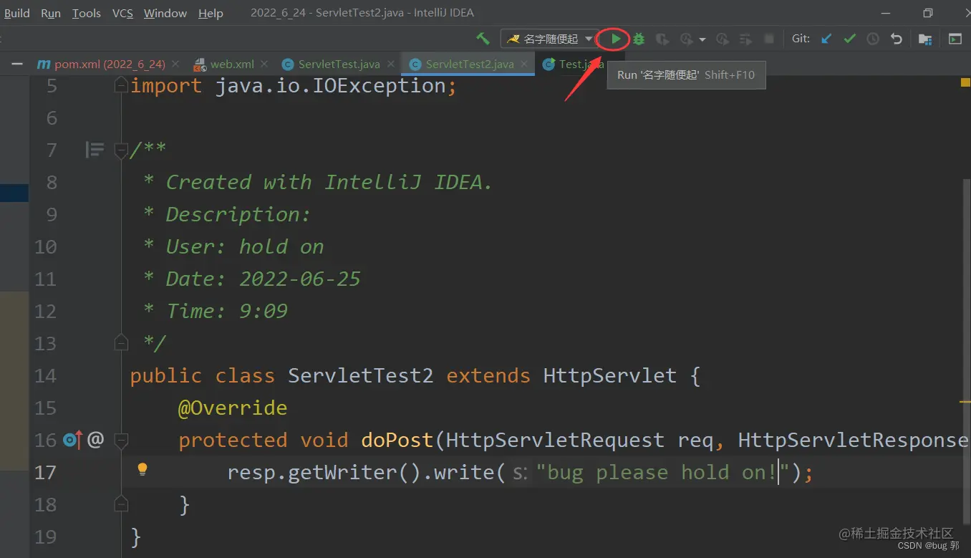Toggle rendered view of the doc comment

pos(95,150)
